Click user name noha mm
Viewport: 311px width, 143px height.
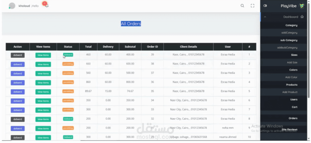coord(228,128)
